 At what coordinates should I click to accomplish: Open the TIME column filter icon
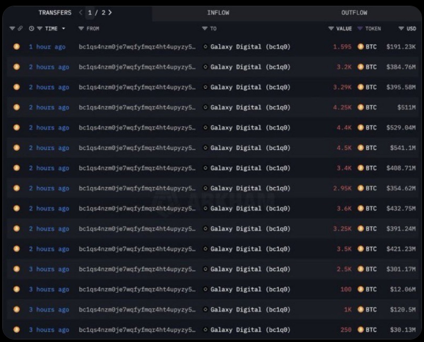[40, 29]
